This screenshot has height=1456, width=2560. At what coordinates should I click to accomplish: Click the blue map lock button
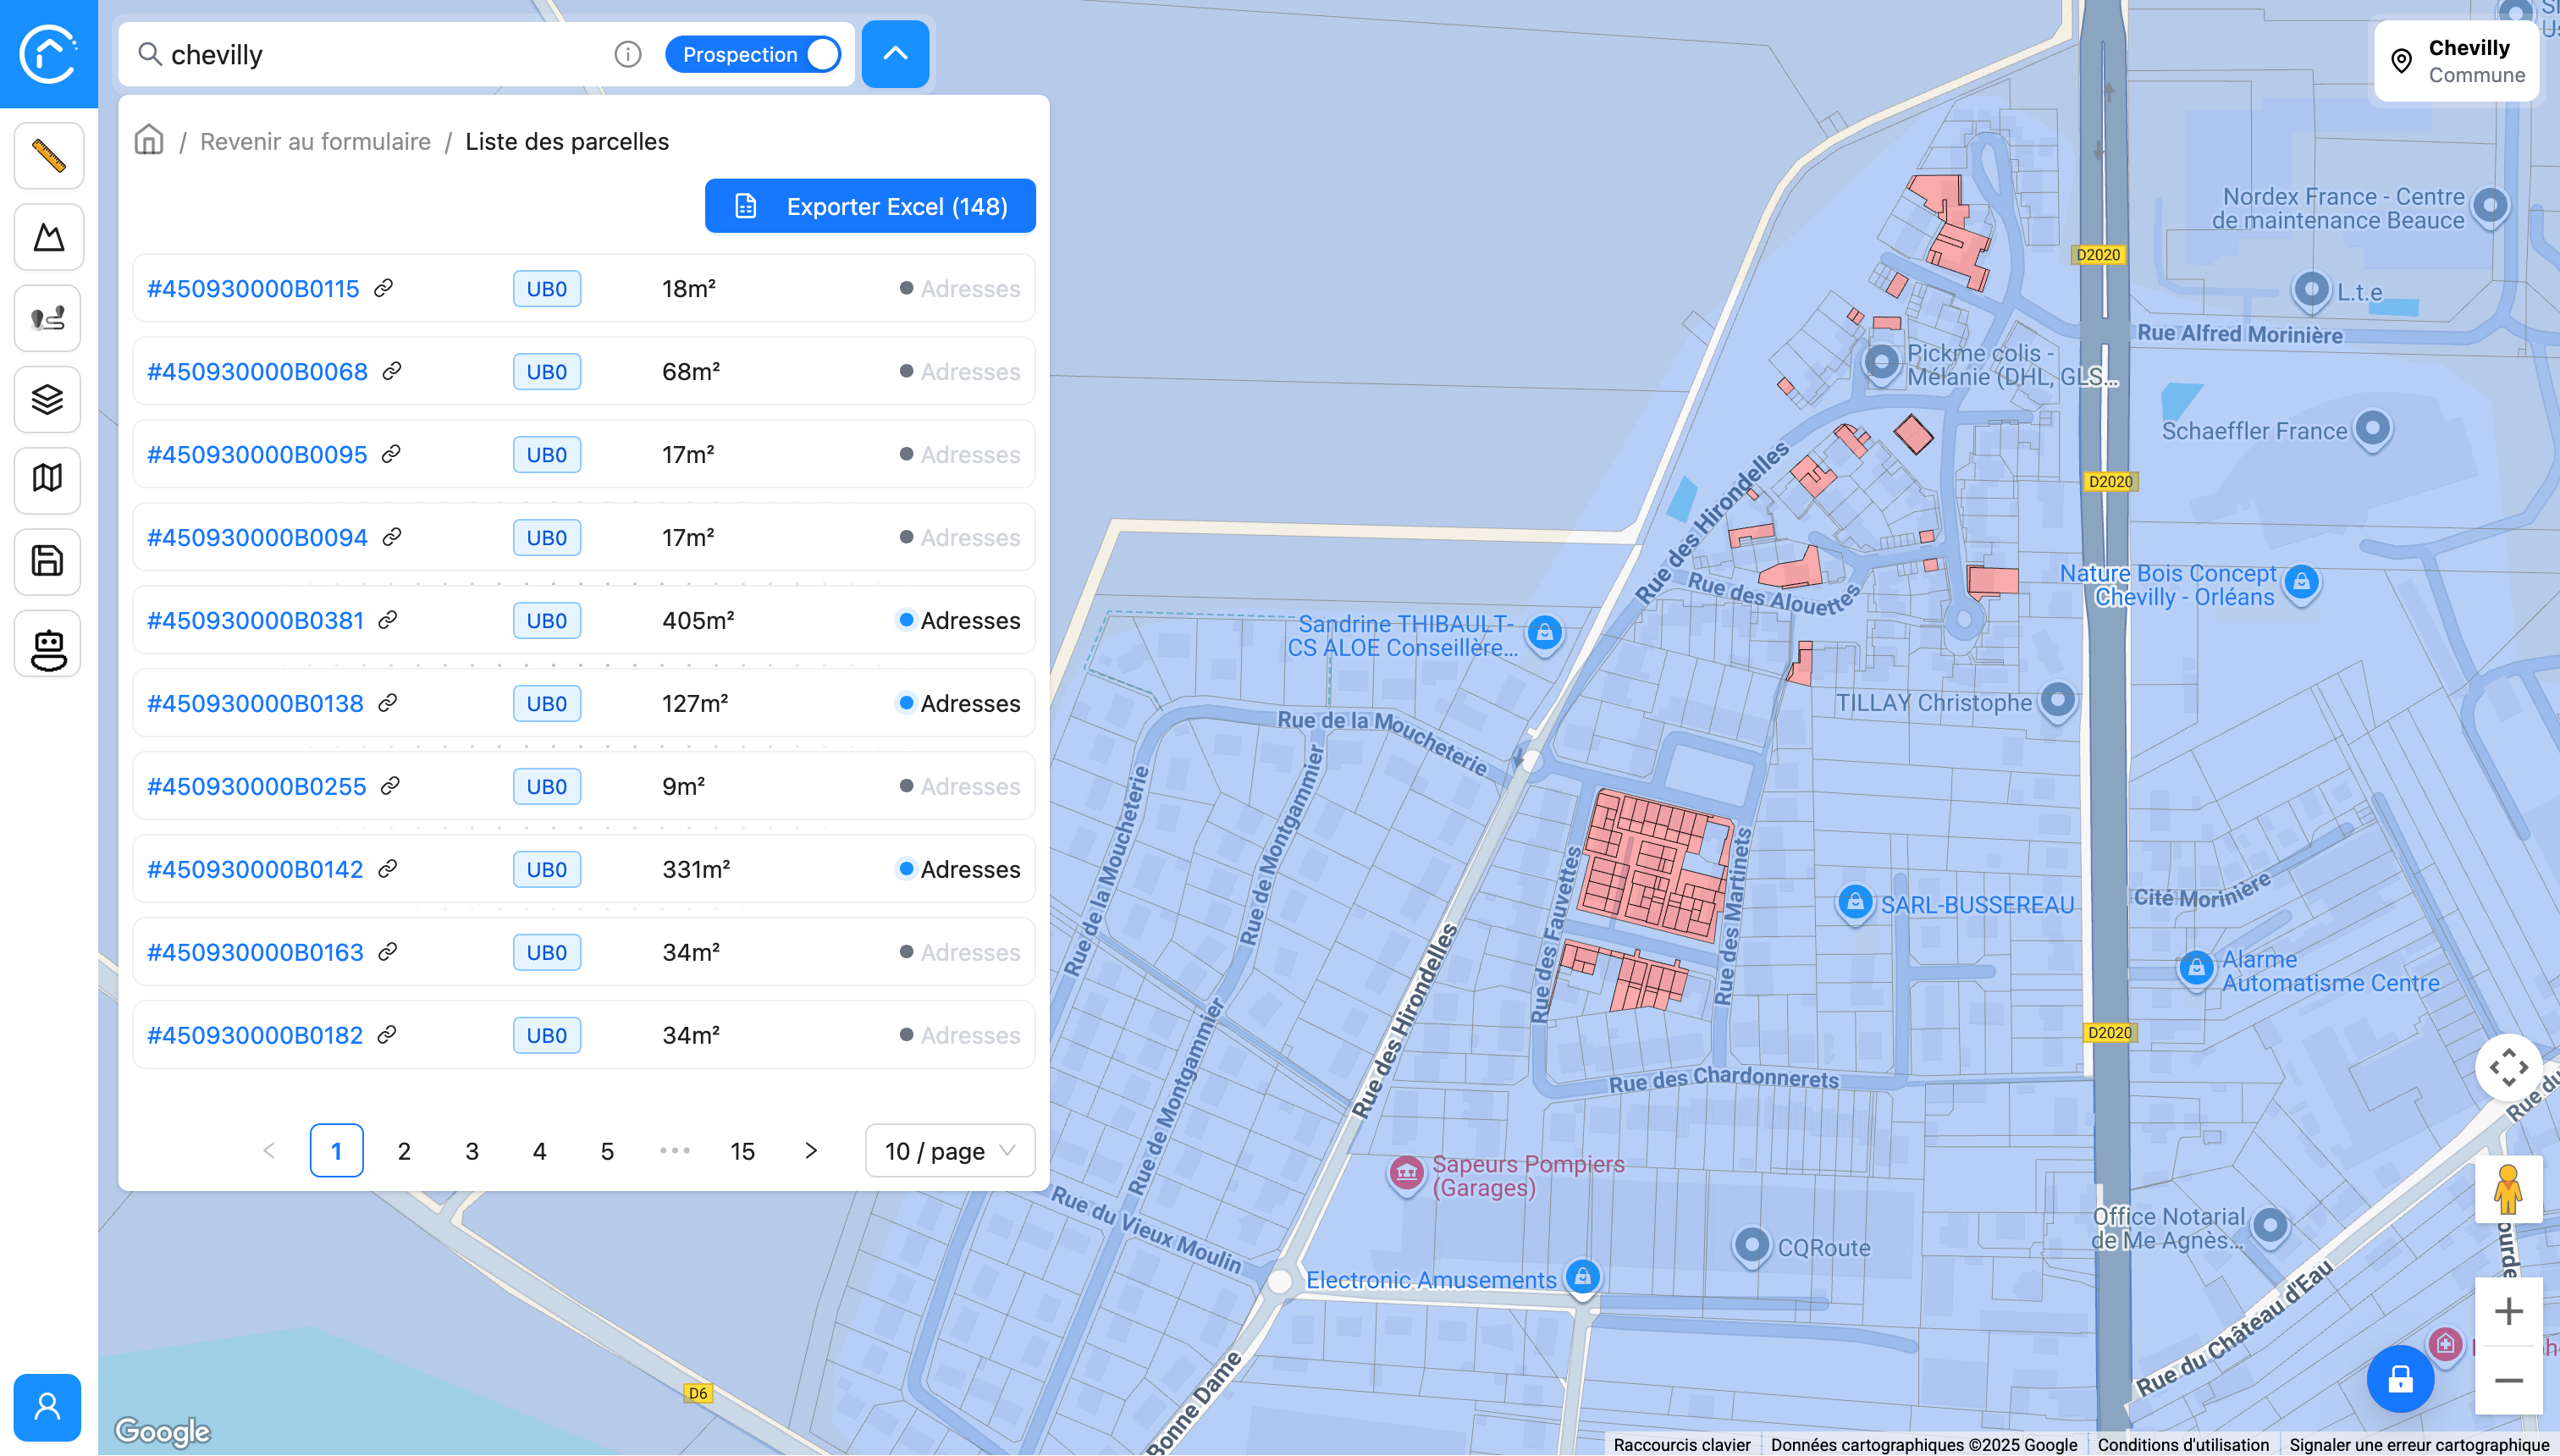point(2399,1380)
